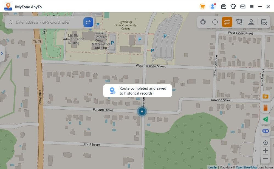274x169 pixels.
Task: Select Two-spot route mode icon
Action: pos(227,22)
